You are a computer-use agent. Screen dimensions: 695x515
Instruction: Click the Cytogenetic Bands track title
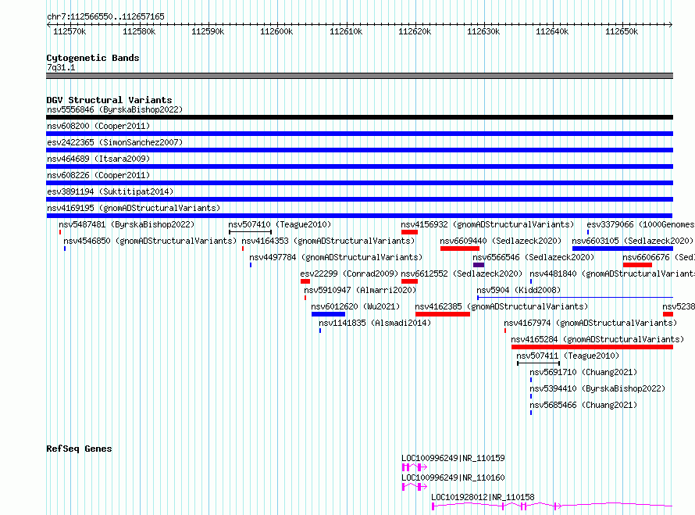[93, 58]
